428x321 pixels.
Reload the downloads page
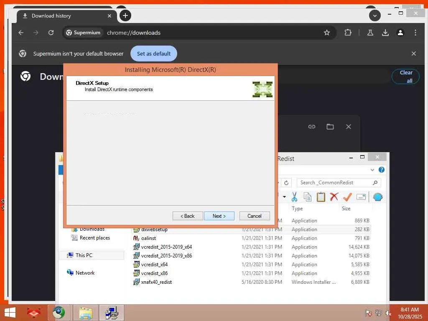point(51,33)
